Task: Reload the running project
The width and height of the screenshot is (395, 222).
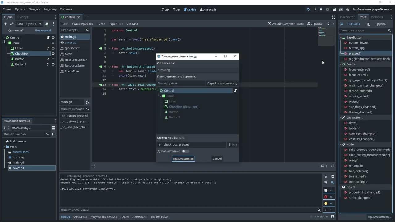Action: (x=308, y=10)
